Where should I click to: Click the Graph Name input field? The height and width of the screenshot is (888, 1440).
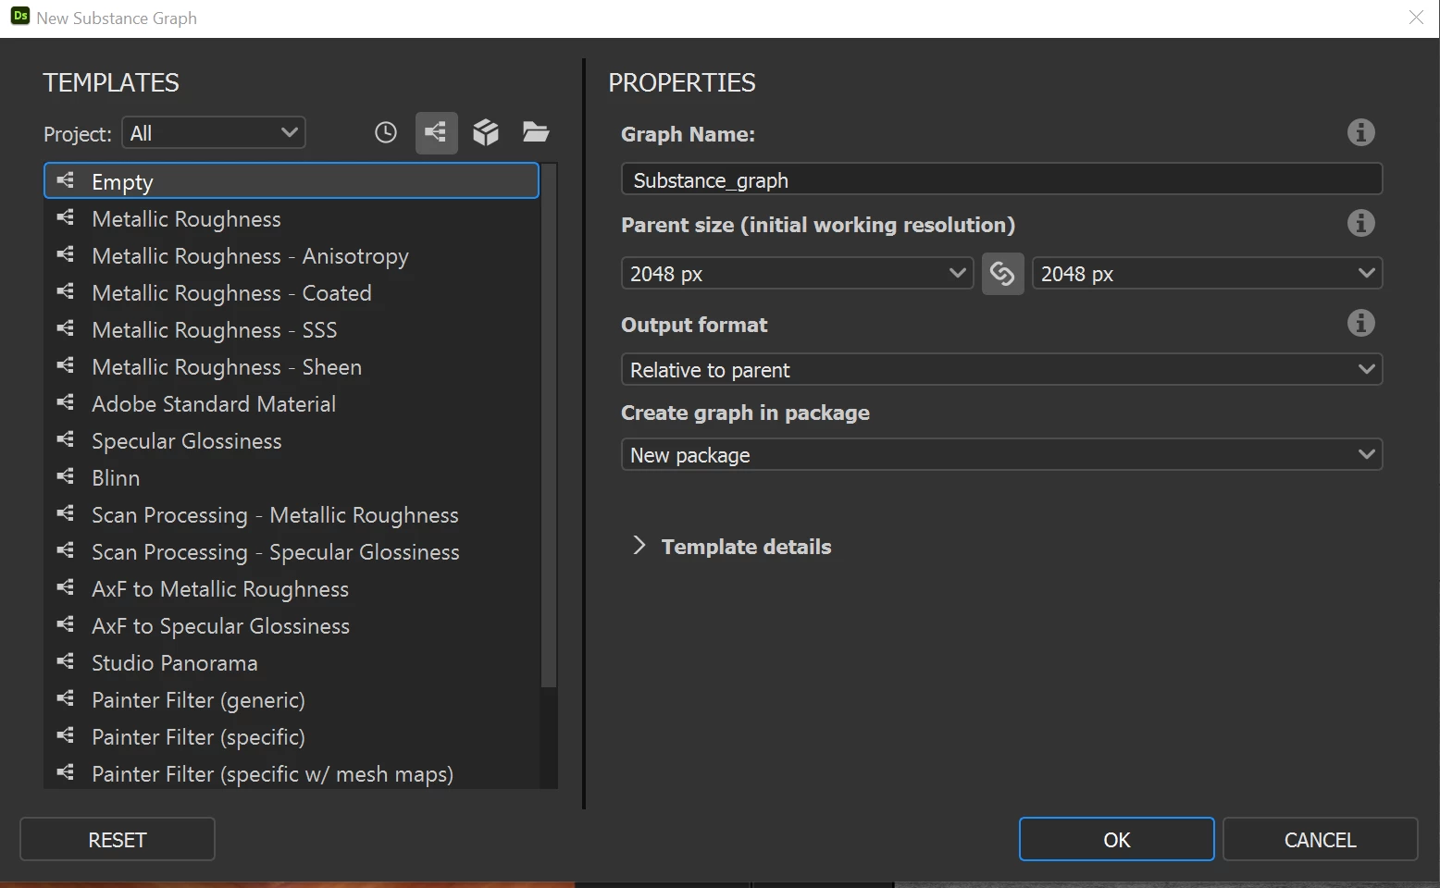coord(1001,179)
